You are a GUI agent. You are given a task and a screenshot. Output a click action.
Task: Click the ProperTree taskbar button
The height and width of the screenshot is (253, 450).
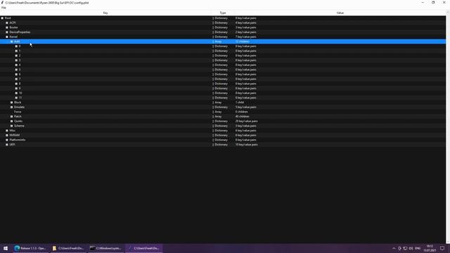point(143,248)
